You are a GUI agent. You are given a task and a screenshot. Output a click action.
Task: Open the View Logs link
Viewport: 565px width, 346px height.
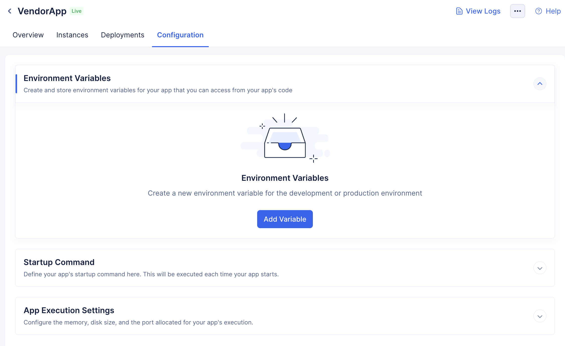(x=483, y=11)
